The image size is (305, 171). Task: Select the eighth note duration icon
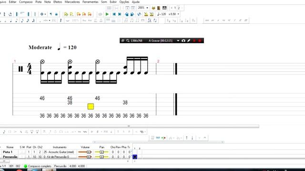(x=17, y=20)
